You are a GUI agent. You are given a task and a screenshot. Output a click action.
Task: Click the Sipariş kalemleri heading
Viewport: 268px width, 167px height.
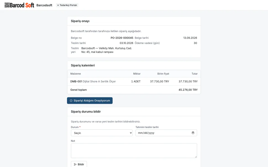[x=83, y=65]
